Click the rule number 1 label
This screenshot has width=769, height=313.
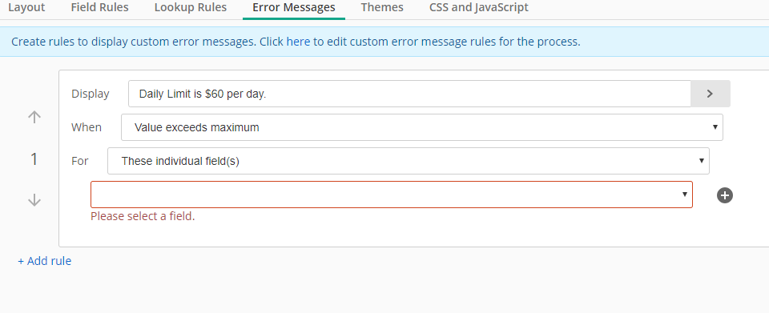[x=34, y=159]
